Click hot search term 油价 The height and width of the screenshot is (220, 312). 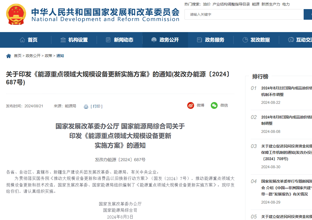pos(207,4)
